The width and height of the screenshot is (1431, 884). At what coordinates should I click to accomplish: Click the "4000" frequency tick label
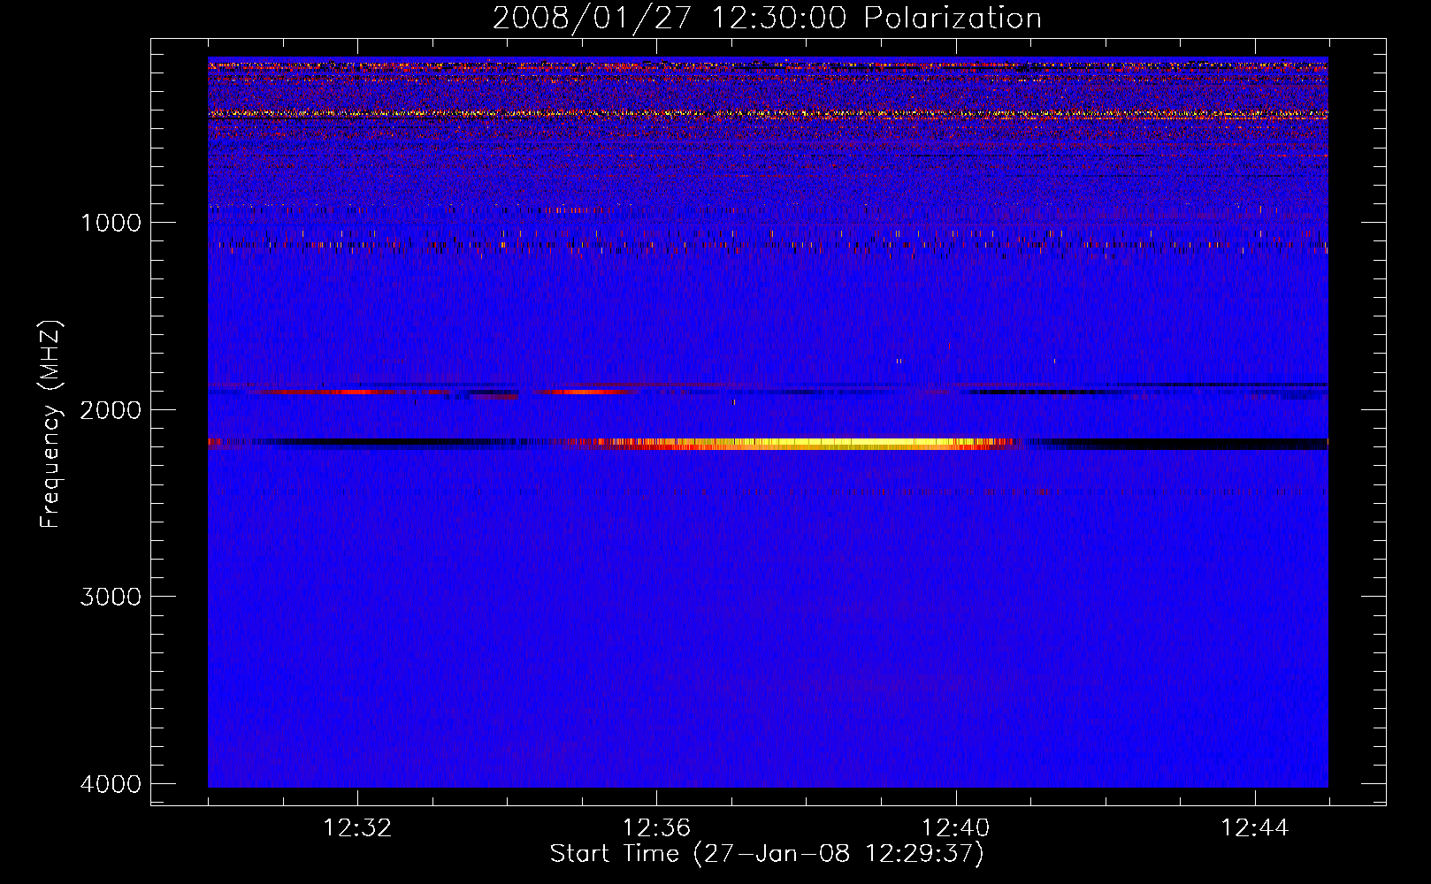tap(111, 784)
